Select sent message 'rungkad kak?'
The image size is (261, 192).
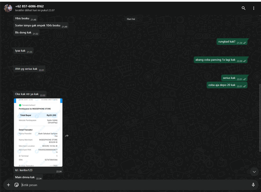click(232, 42)
